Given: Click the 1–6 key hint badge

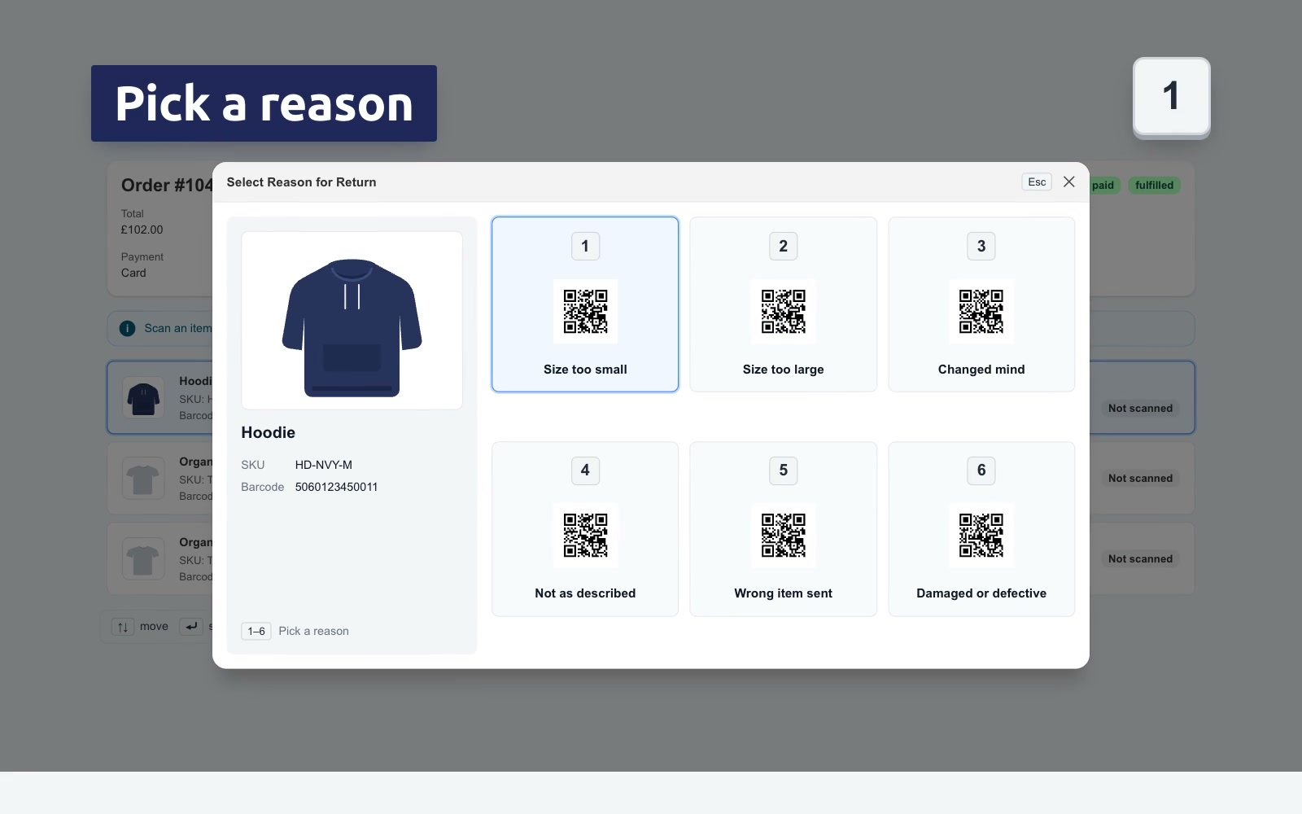Looking at the screenshot, I should [256, 631].
